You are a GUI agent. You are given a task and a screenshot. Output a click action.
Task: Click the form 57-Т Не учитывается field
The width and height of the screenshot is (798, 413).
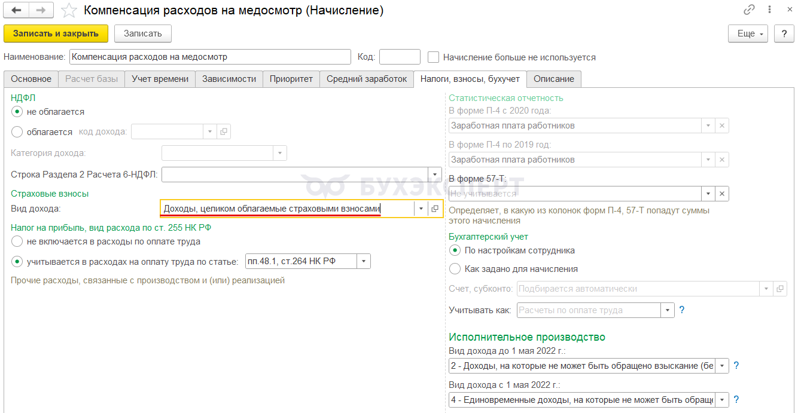(x=575, y=194)
